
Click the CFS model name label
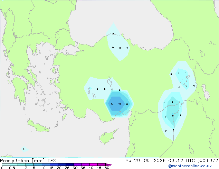point(52,161)
